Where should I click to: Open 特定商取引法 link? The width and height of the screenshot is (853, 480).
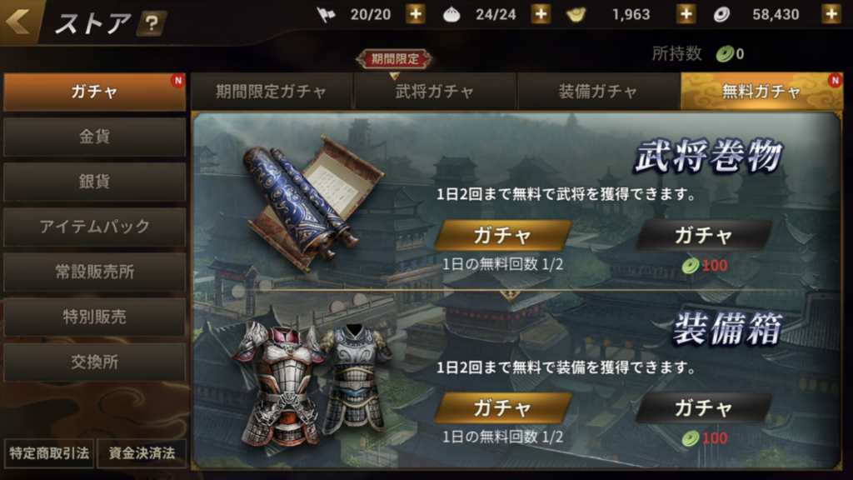click(x=49, y=453)
